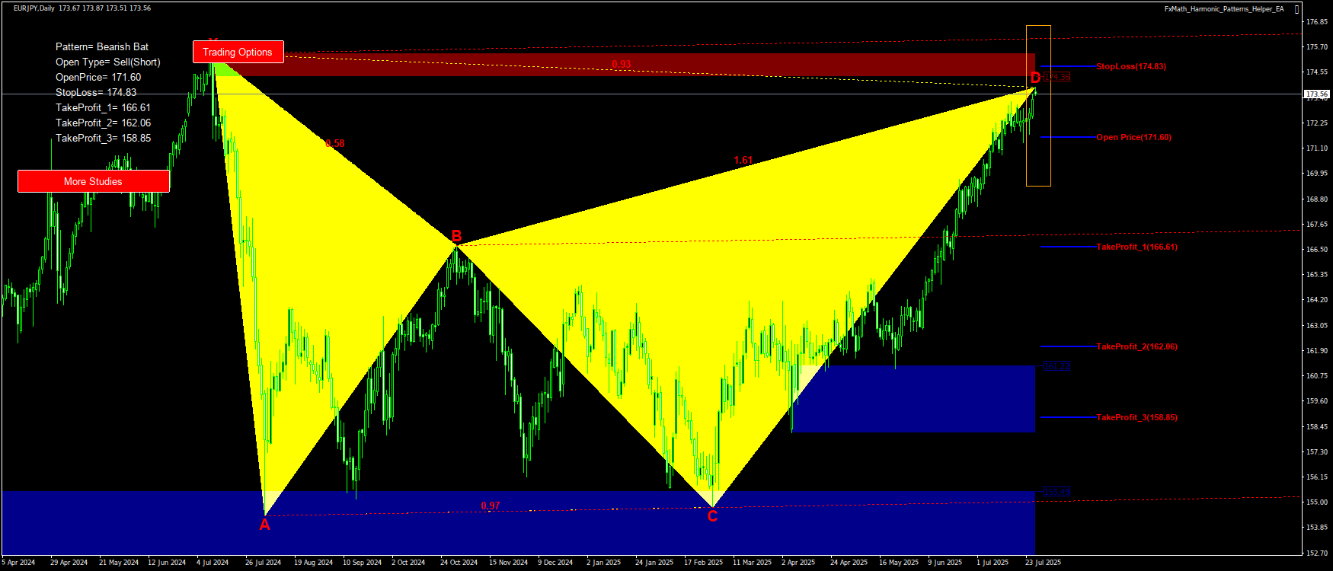
Task: Select the red point B marker
Action: (x=456, y=235)
